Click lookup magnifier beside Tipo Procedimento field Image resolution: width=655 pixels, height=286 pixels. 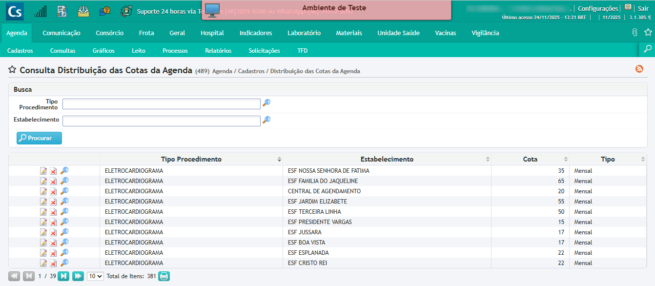pyautogui.click(x=266, y=103)
